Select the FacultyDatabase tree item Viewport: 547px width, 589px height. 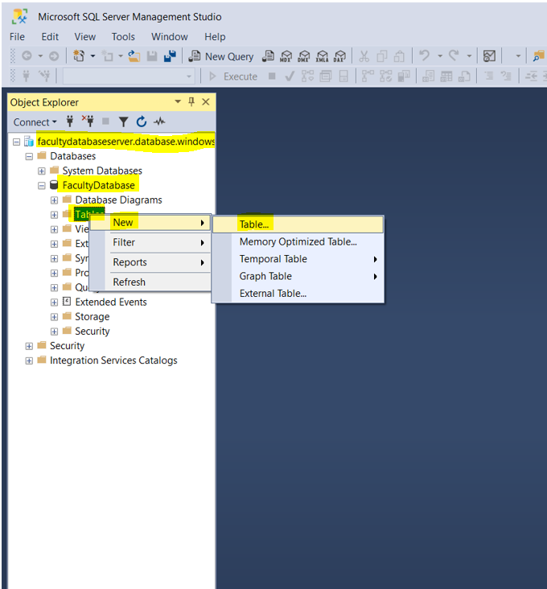click(x=98, y=185)
